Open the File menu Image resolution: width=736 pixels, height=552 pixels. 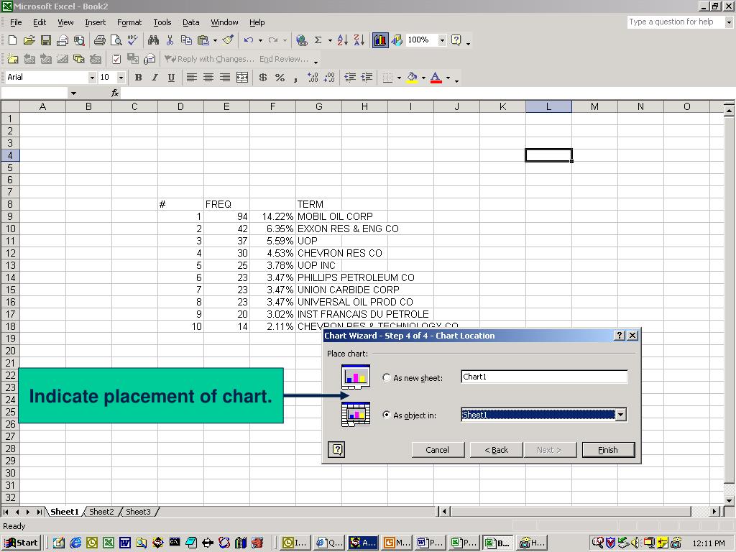click(16, 22)
